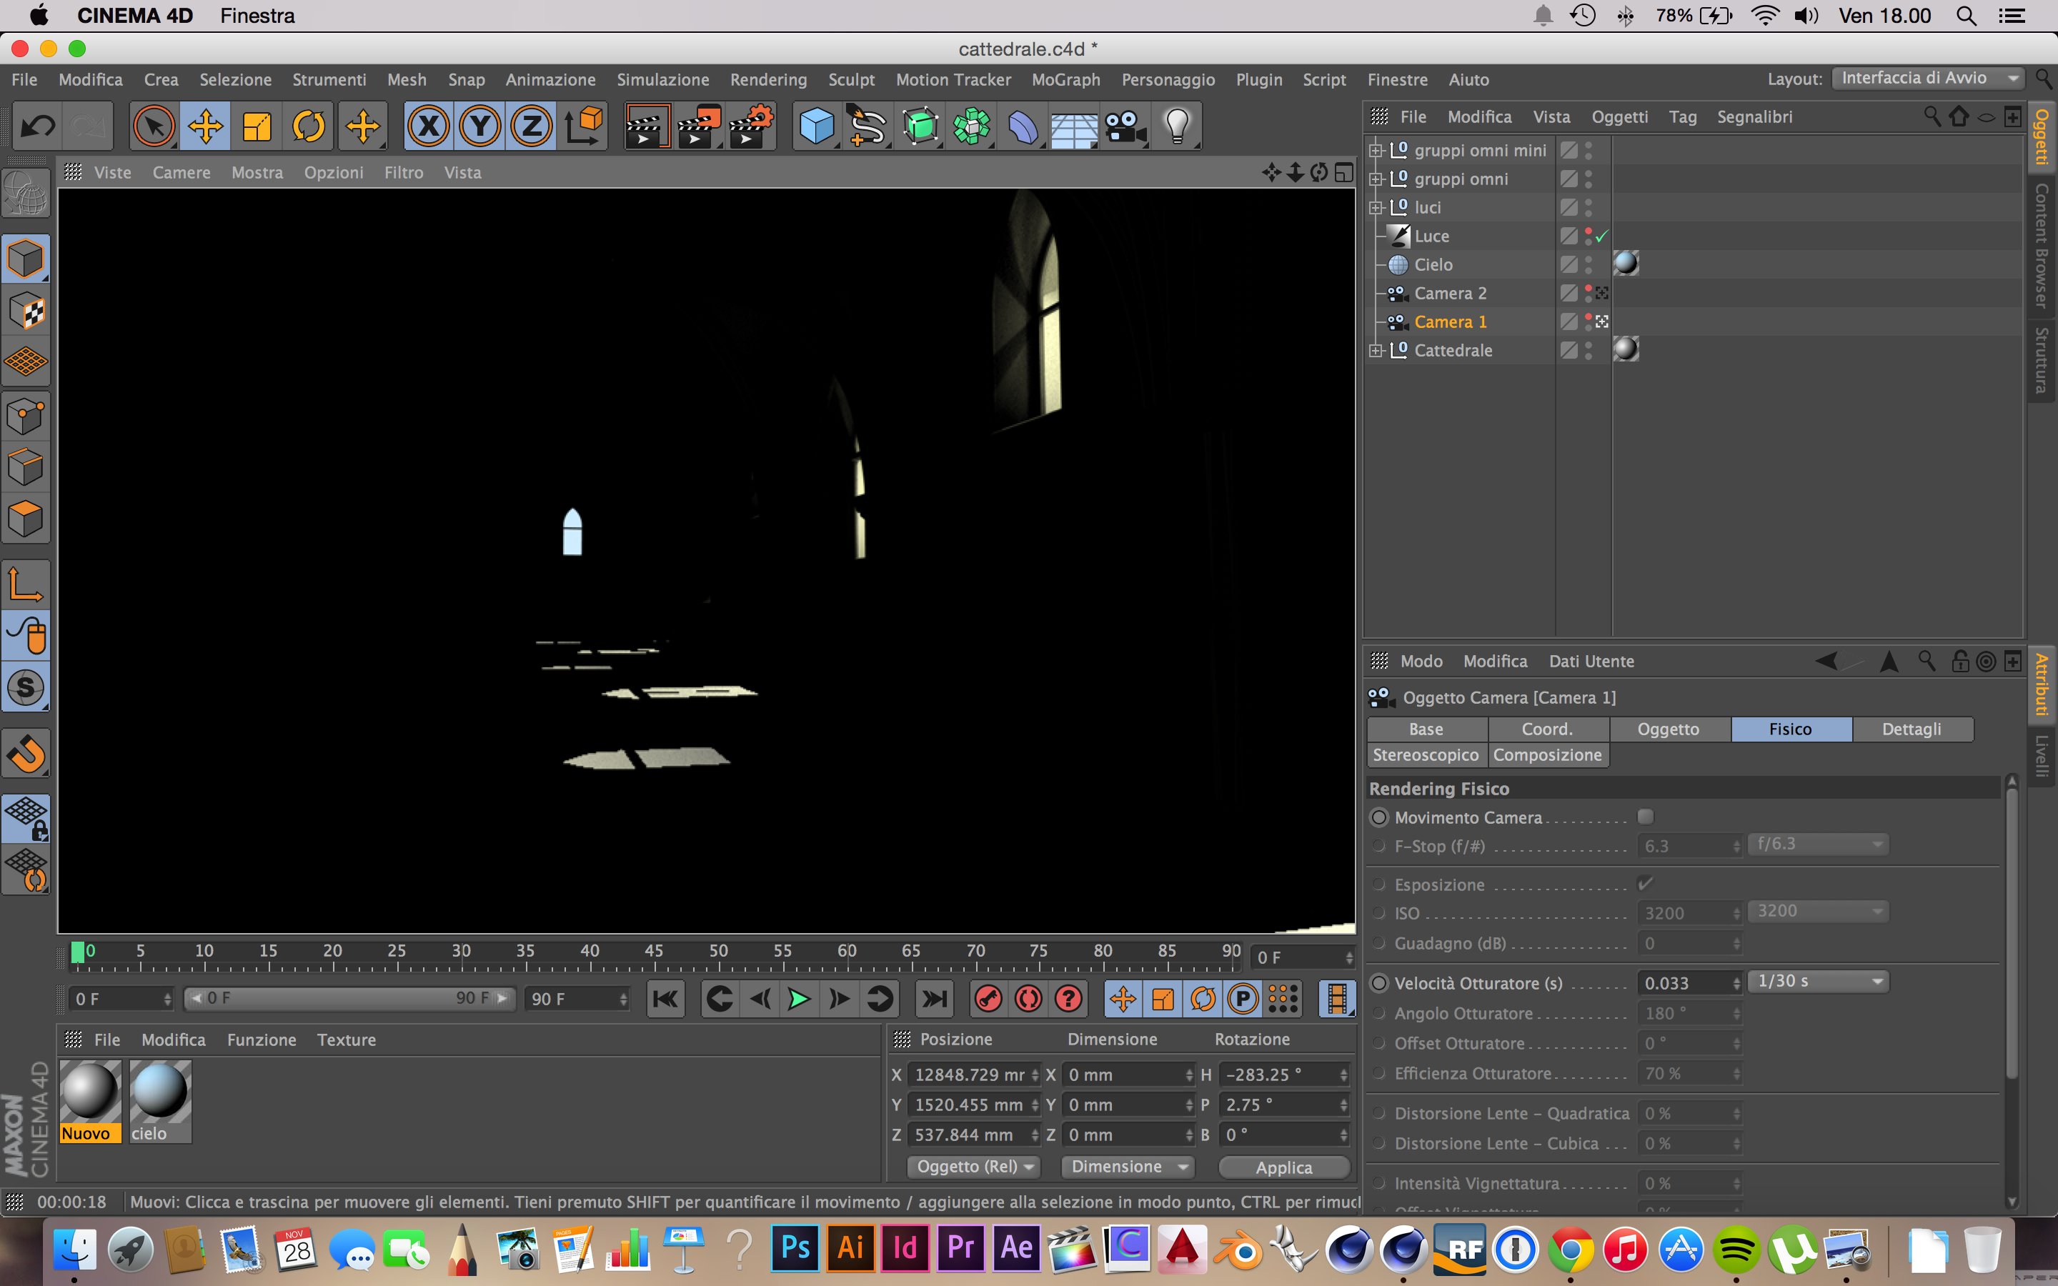Screen dimensions: 2058x1286
Task: Open render settings gear clapboard icon
Action: pos(751,126)
